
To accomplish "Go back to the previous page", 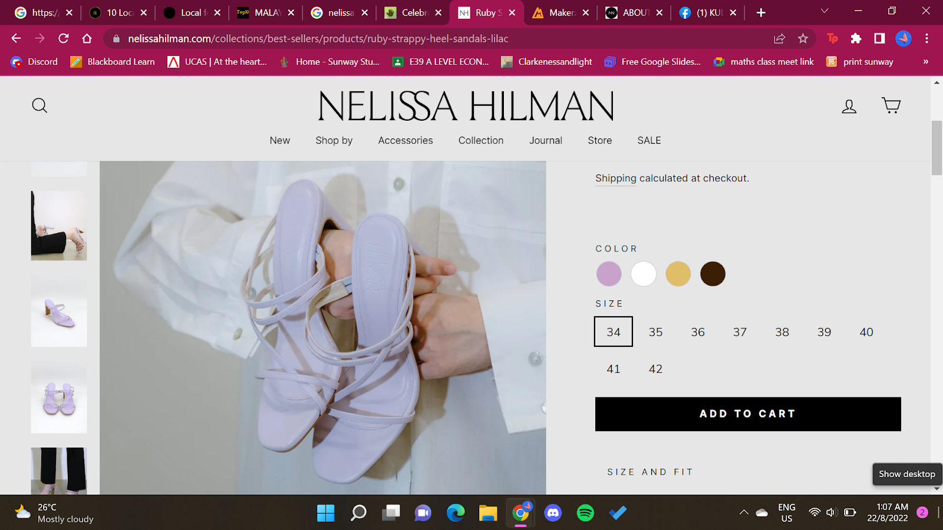I will tap(16, 38).
